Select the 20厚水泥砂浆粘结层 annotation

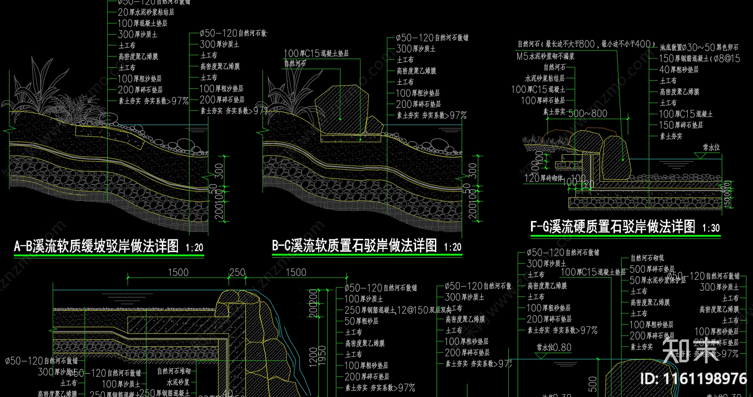(146, 12)
